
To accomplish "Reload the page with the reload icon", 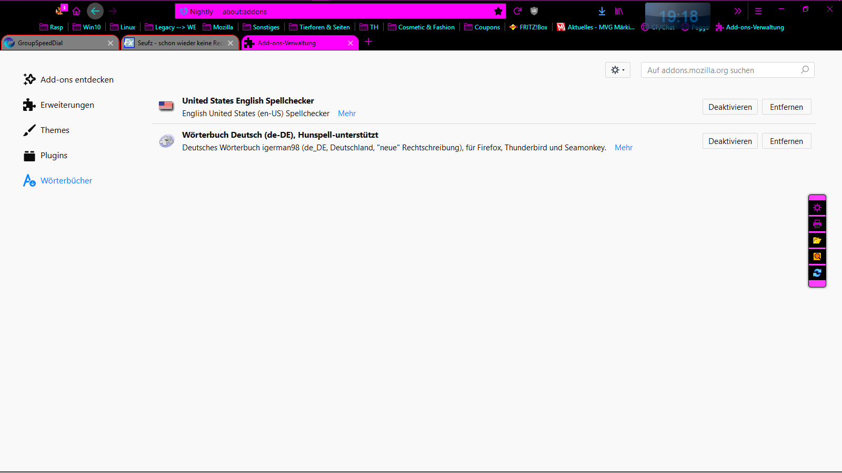I will click(x=517, y=11).
